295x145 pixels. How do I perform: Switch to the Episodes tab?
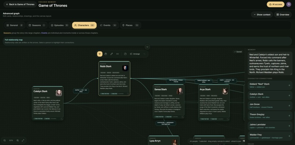pos(60,25)
